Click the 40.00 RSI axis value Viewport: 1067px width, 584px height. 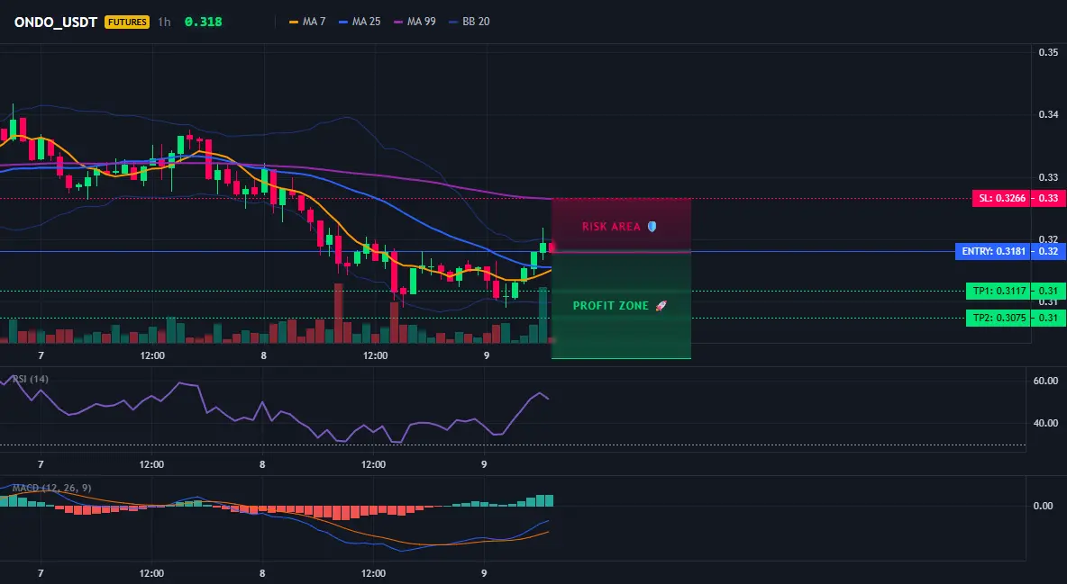(x=1045, y=423)
